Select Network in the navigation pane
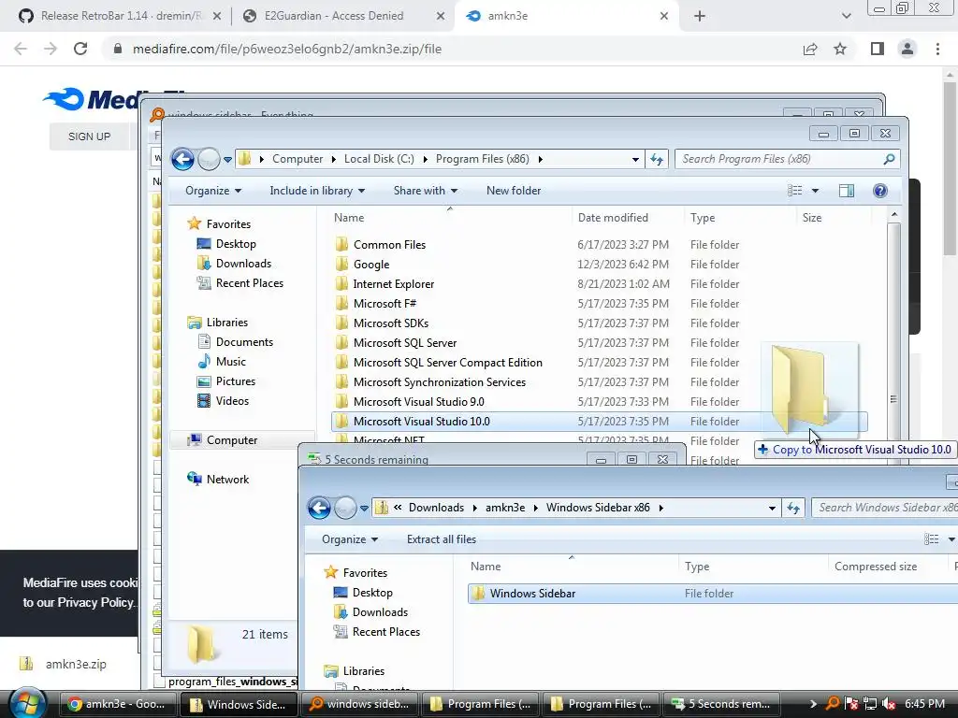This screenshot has width=958, height=718. point(227,480)
